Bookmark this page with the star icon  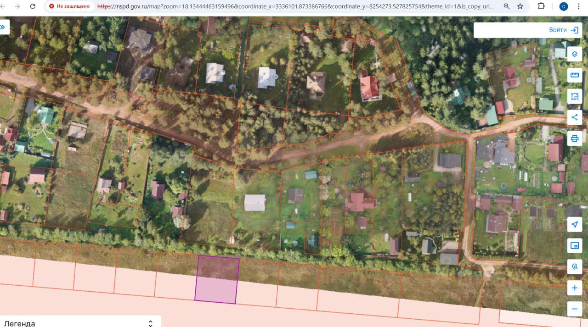pos(520,6)
